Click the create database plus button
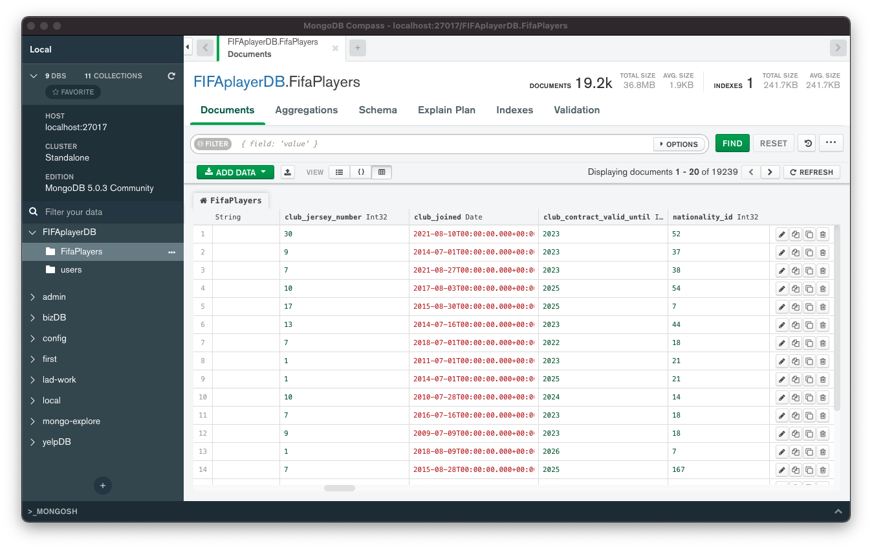 [x=102, y=486]
